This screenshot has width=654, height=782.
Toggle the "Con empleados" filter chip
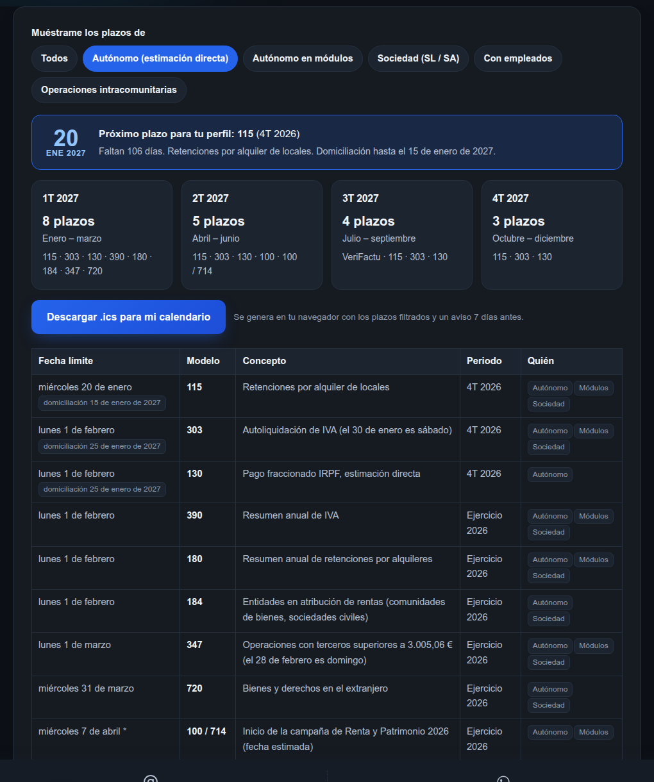click(518, 58)
